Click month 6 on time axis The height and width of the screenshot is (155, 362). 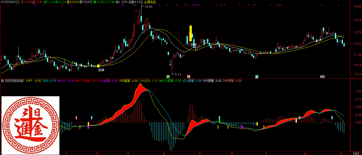232,153
